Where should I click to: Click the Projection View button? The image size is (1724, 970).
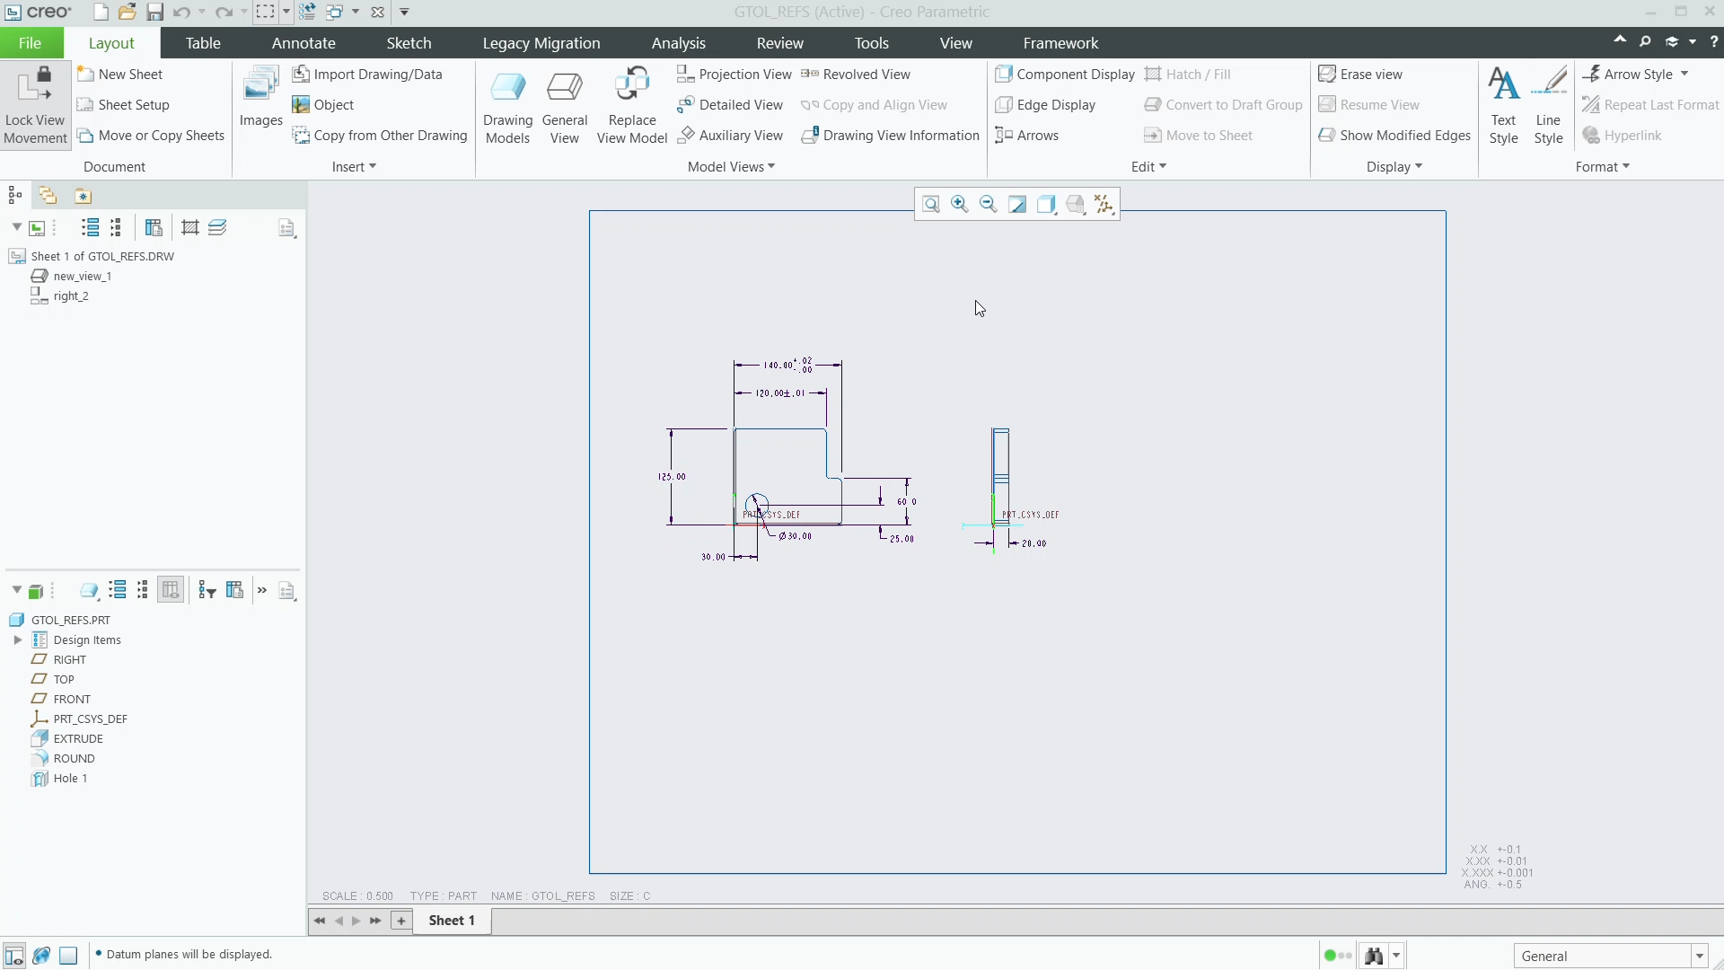click(734, 75)
